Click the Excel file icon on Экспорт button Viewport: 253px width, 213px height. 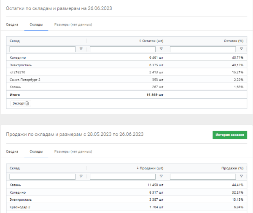[x=27, y=103]
